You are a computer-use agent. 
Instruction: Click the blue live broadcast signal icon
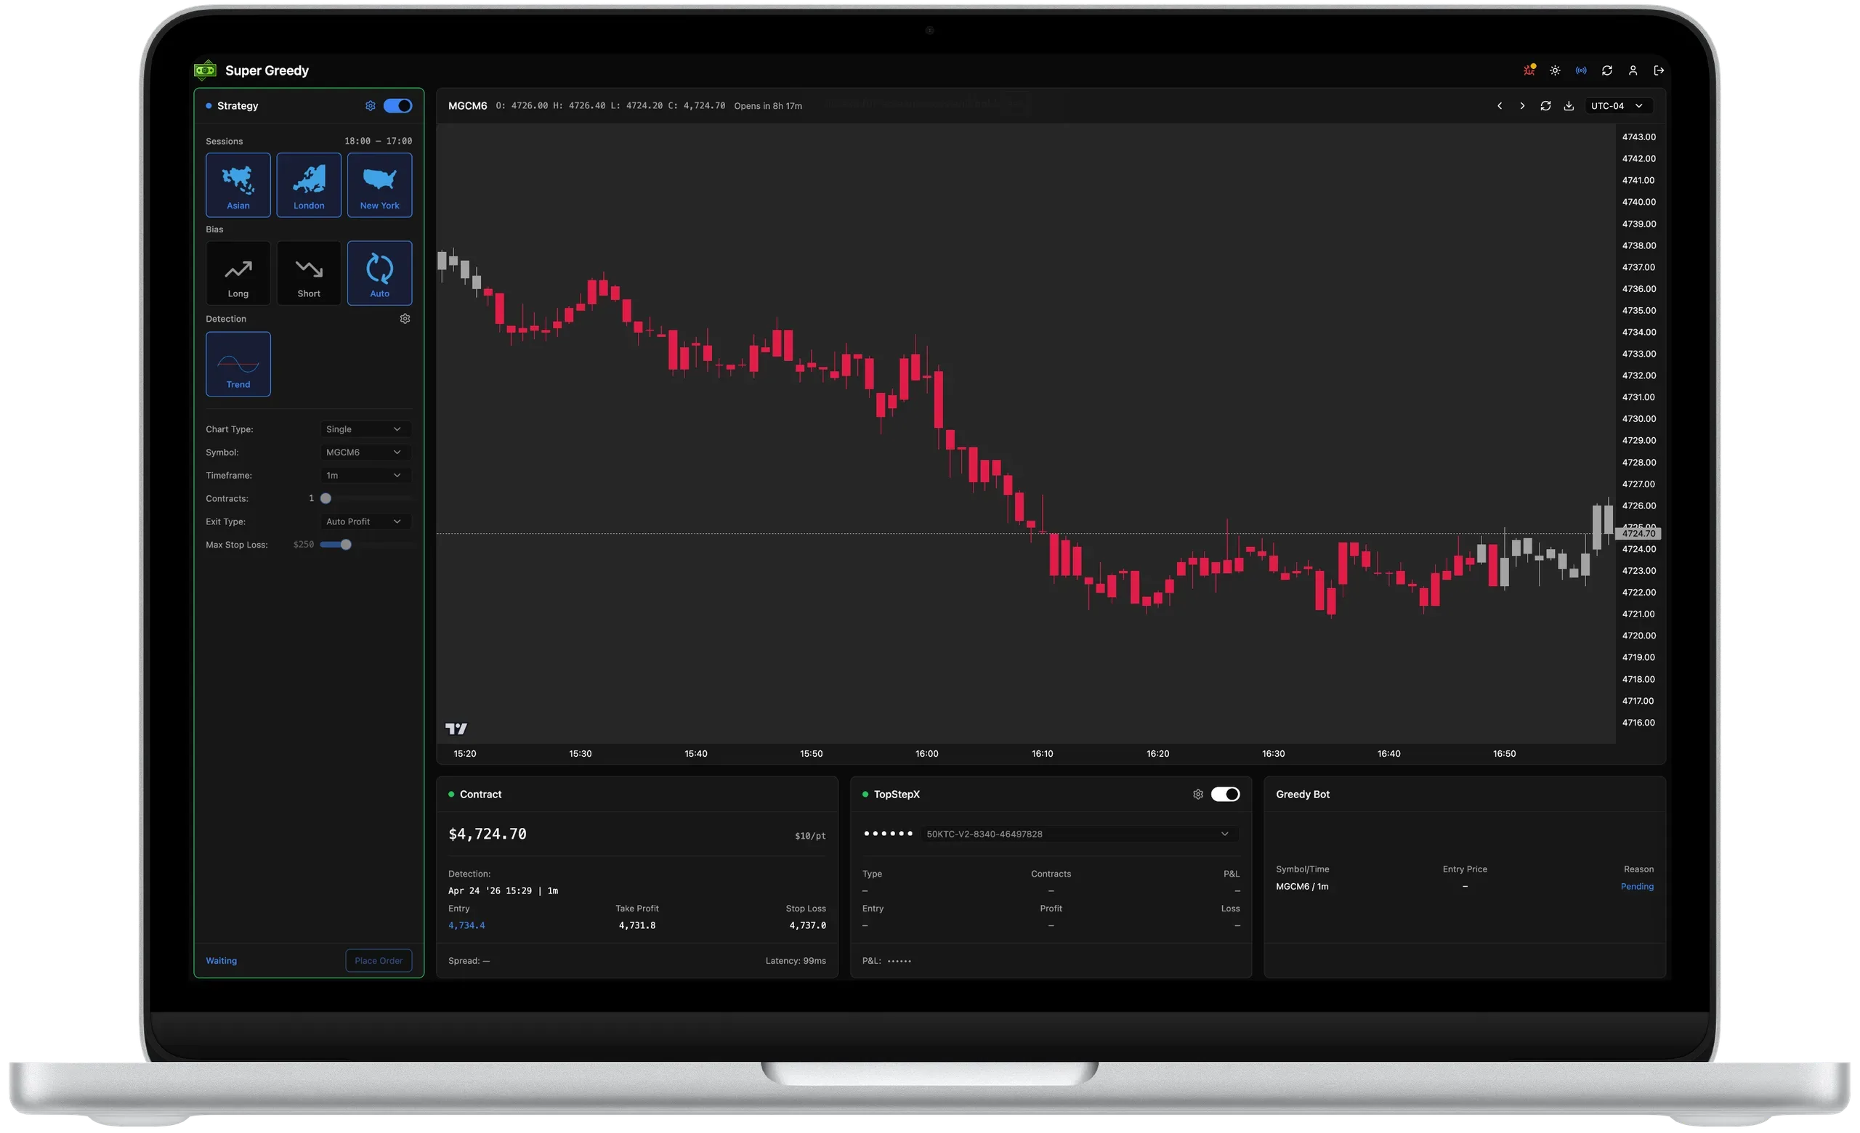(1581, 70)
